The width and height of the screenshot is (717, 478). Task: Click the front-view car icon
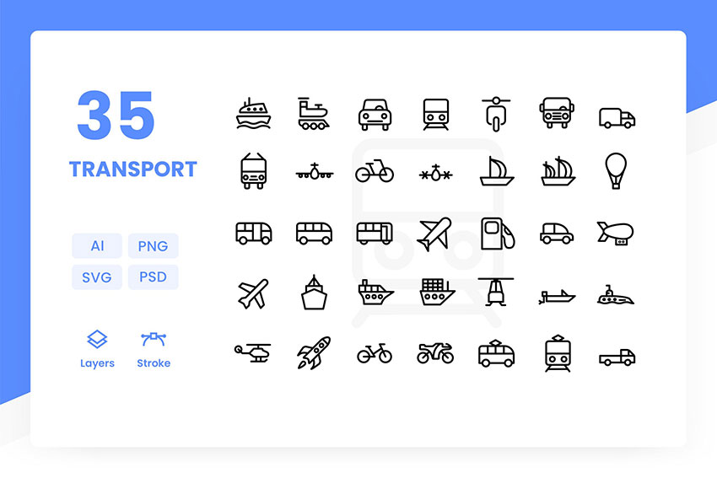pyautogui.click(x=375, y=115)
